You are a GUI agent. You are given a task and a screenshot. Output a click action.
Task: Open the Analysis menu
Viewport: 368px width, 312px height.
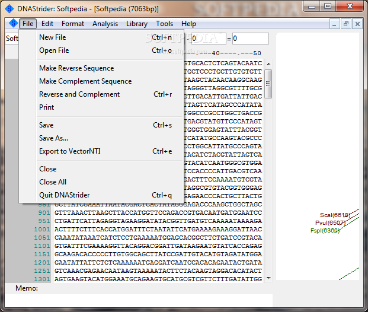coord(105,24)
